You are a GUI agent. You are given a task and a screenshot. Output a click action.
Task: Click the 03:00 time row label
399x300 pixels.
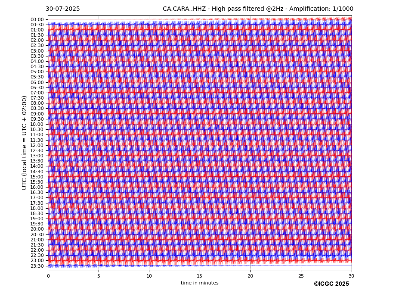[x=37, y=51]
